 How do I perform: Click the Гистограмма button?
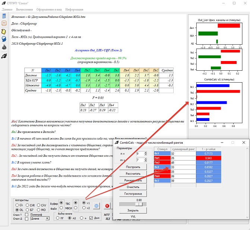point(133,194)
